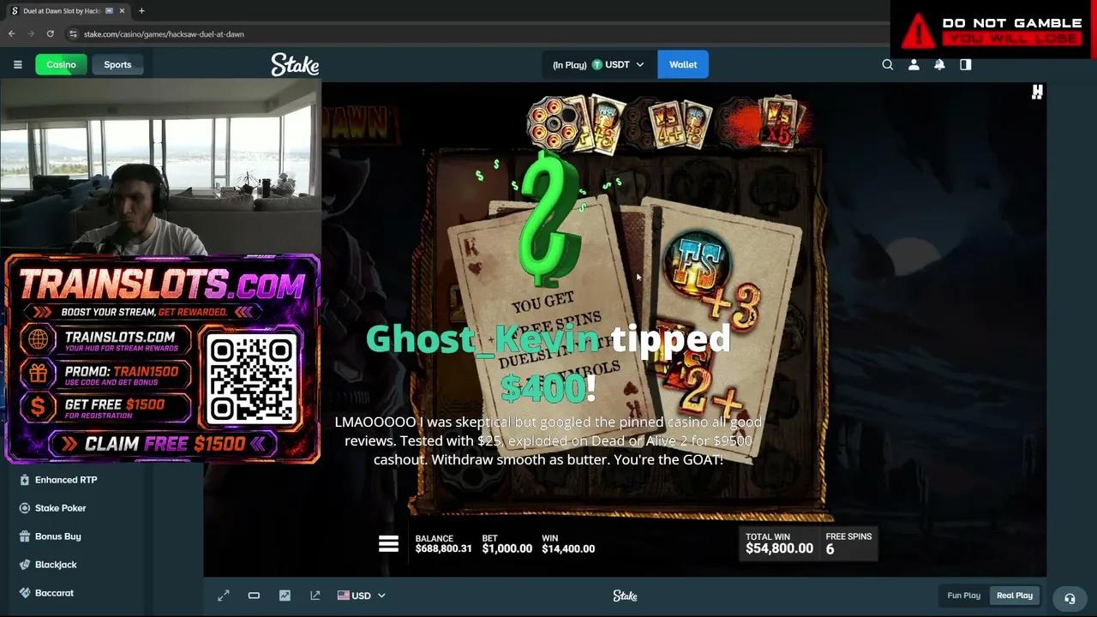The width and height of the screenshot is (1097, 617).
Task: Open the USDT currency dropdown
Action: click(598, 64)
